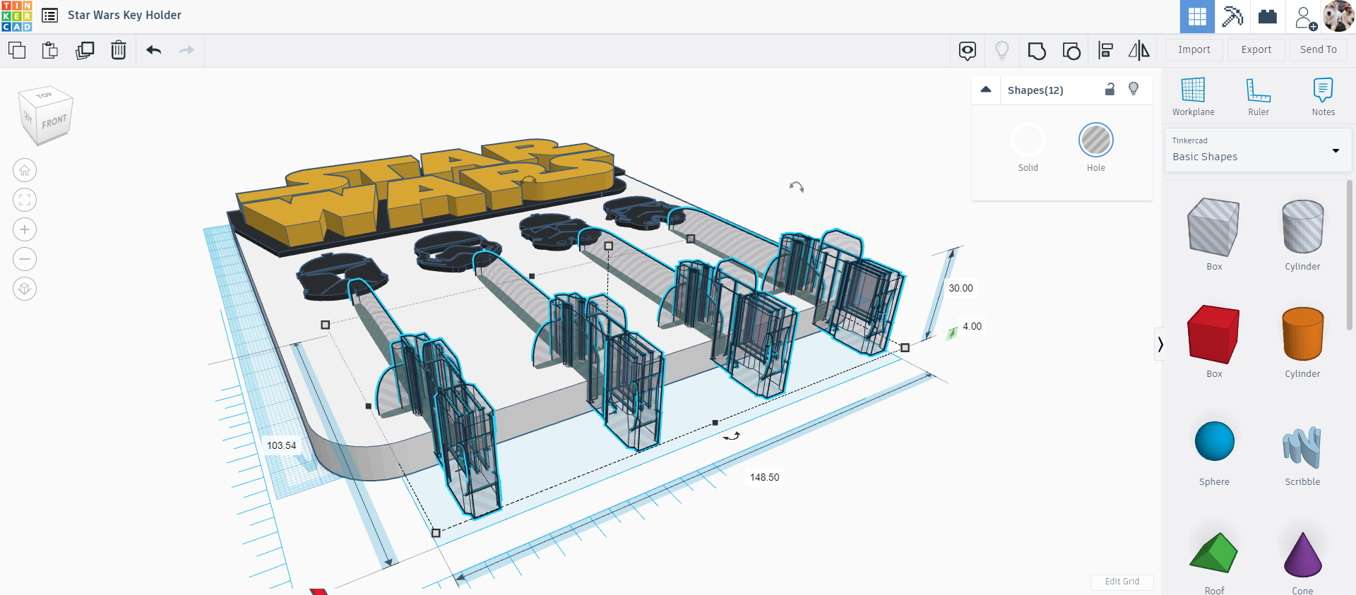The height and width of the screenshot is (595, 1356).
Task: Copy the selected shapes
Action: [17, 50]
